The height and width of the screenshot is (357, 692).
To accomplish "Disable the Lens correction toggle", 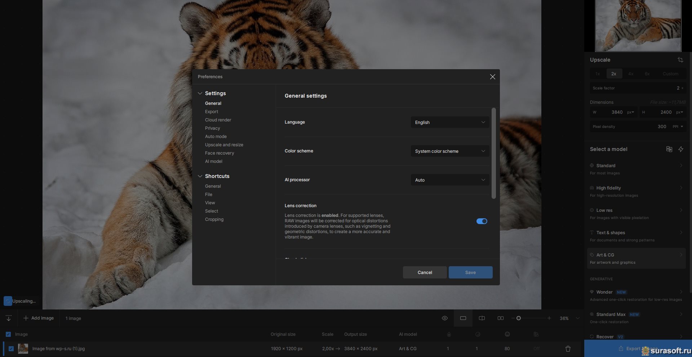I will pyautogui.click(x=482, y=221).
